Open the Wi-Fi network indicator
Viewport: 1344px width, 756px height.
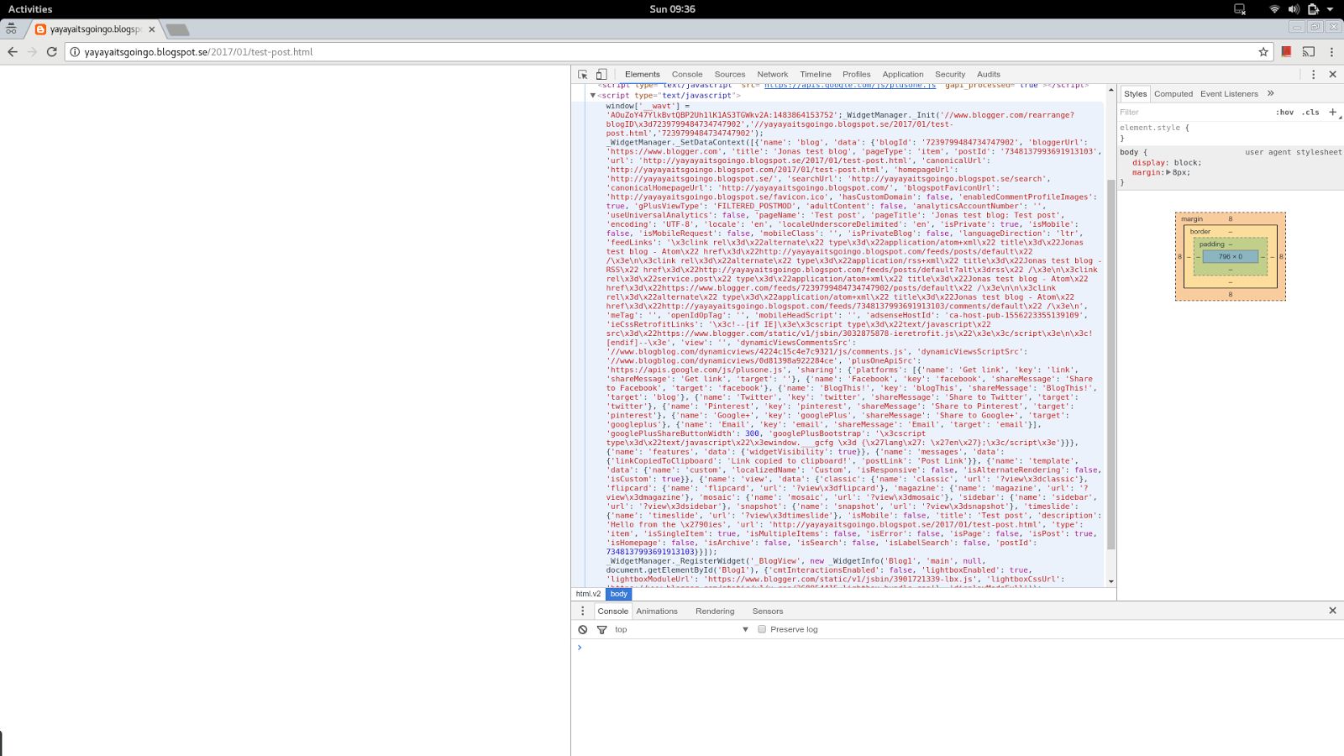pyautogui.click(x=1274, y=9)
